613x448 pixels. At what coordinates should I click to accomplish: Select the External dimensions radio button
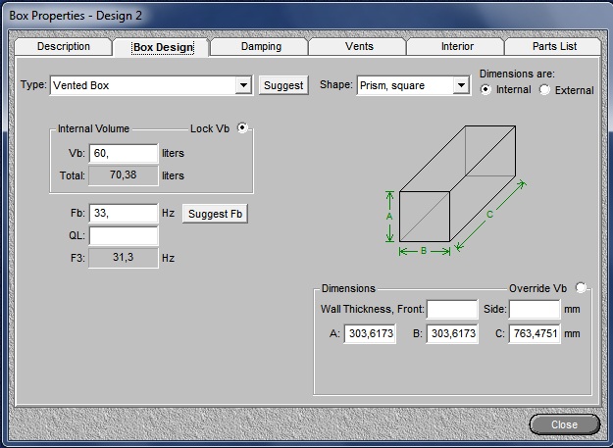[544, 90]
